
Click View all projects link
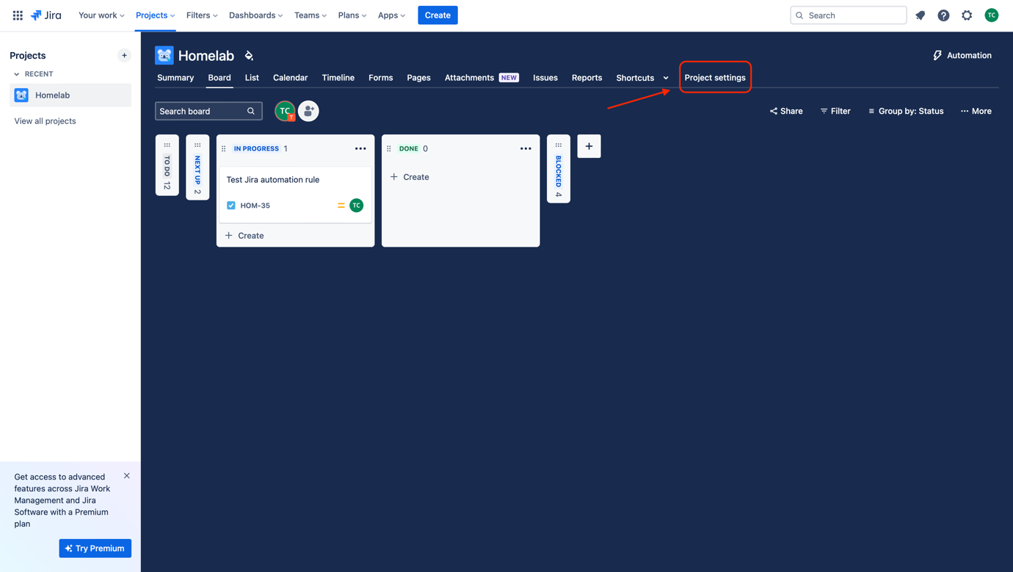pos(45,121)
